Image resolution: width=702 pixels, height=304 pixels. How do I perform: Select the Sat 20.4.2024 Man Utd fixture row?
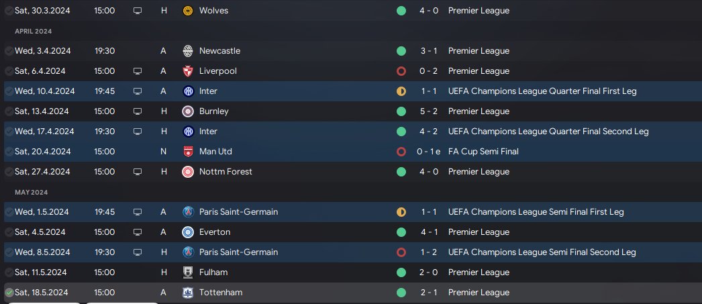tap(302, 152)
